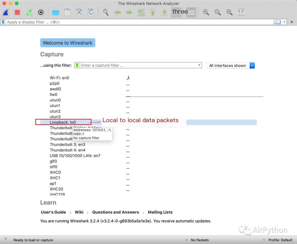Go to next packet green right arrow
The image size is (297, 244).
coord(129,12)
